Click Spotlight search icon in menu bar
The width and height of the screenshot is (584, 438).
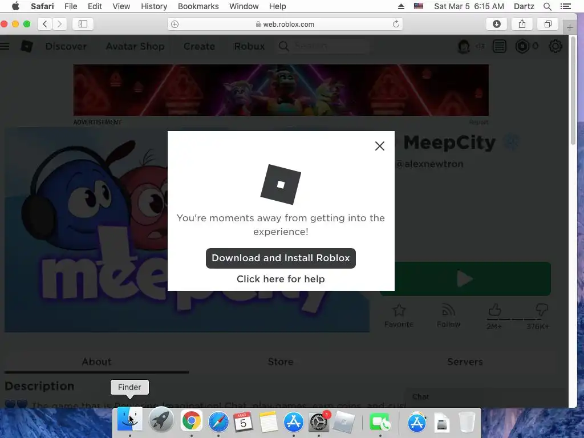coord(547,6)
